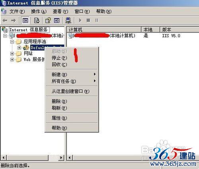Collapse the 应用程序池 tree node

coord(12,42)
